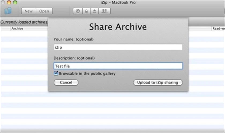This screenshot has height=133, width=225.
Task: Cancel the Share Archive dialog
Action: [x=66, y=82]
